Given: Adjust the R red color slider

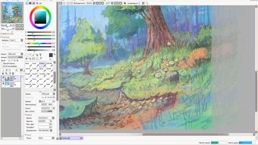Looking at the screenshot, I should click(40, 32).
